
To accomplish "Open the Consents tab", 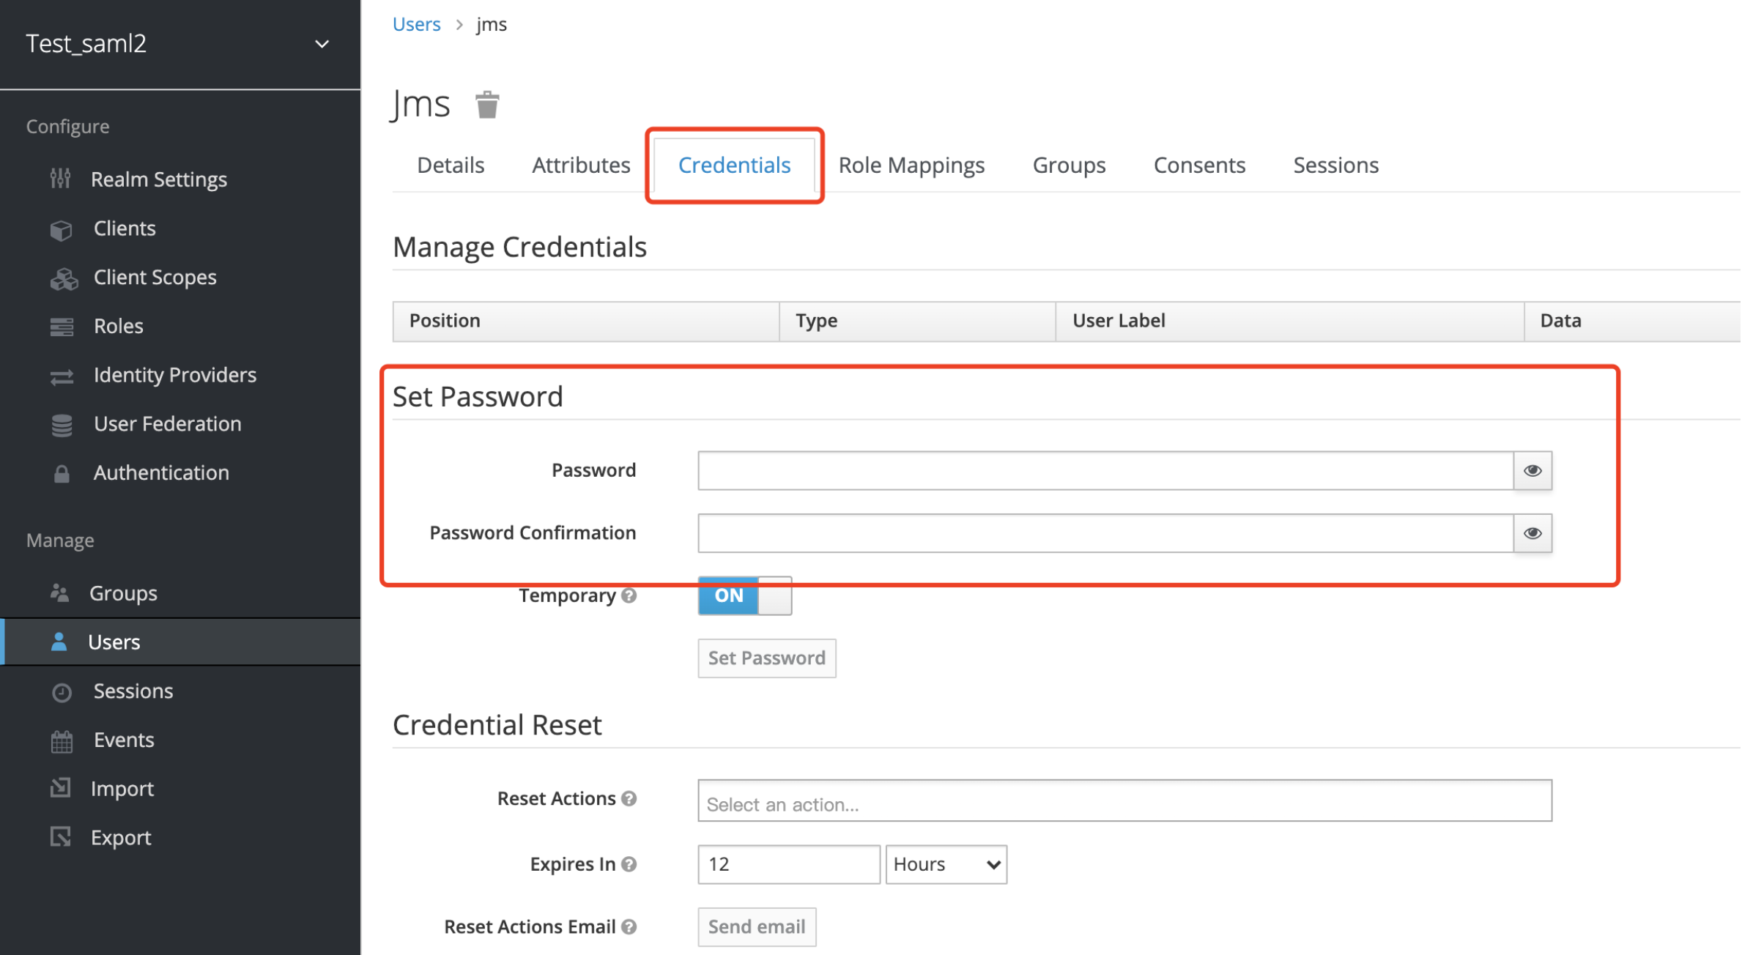I will (1199, 166).
